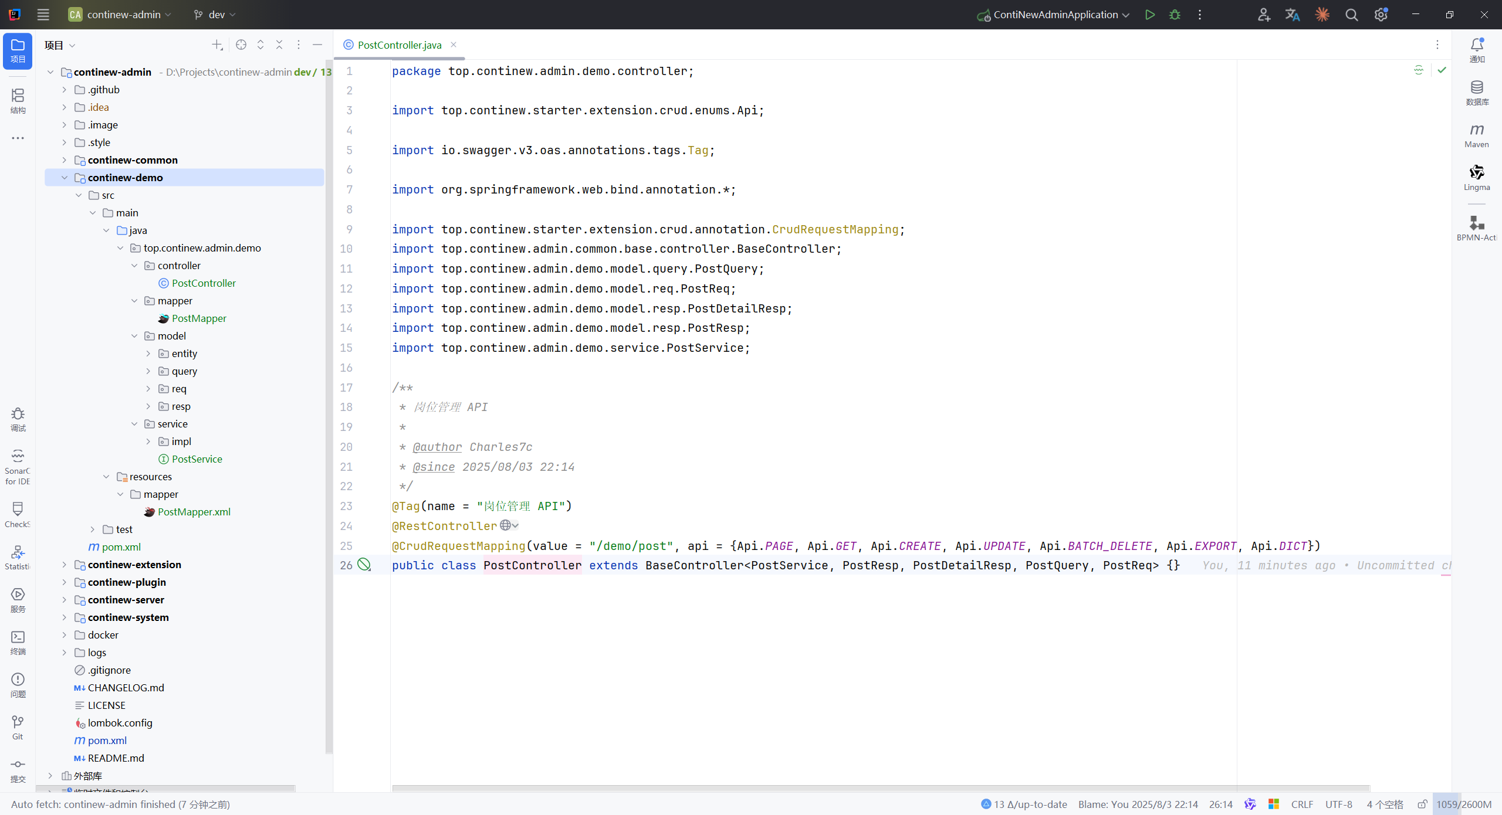
Task: Open the Database tool window
Action: coord(1477,93)
